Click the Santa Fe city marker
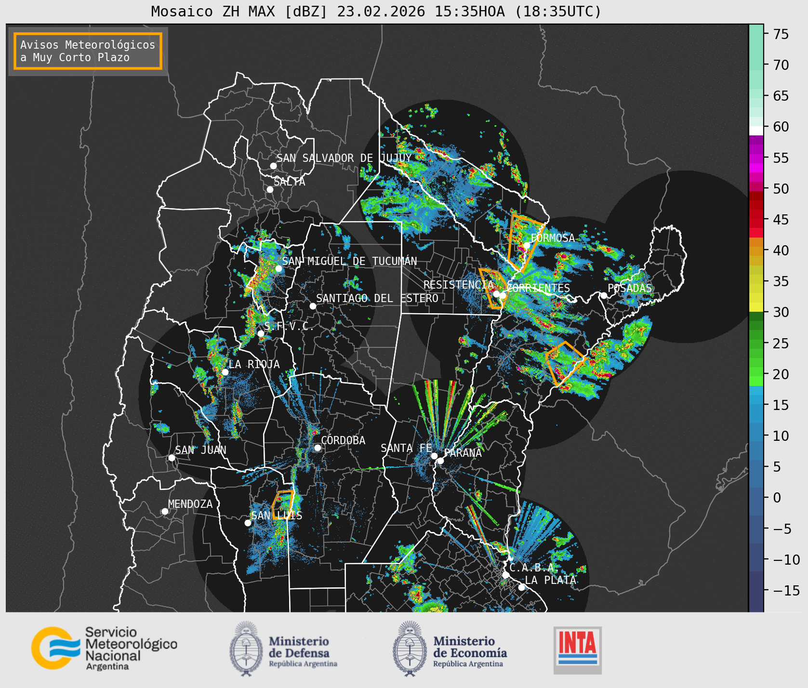Image resolution: width=808 pixels, height=688 pixels. point(434,456)
